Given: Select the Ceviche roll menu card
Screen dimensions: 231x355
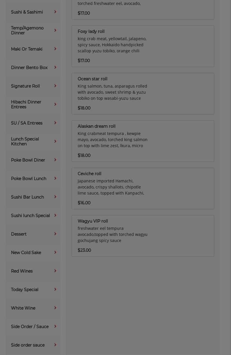Looking at the screenshot, I should 143,188.
